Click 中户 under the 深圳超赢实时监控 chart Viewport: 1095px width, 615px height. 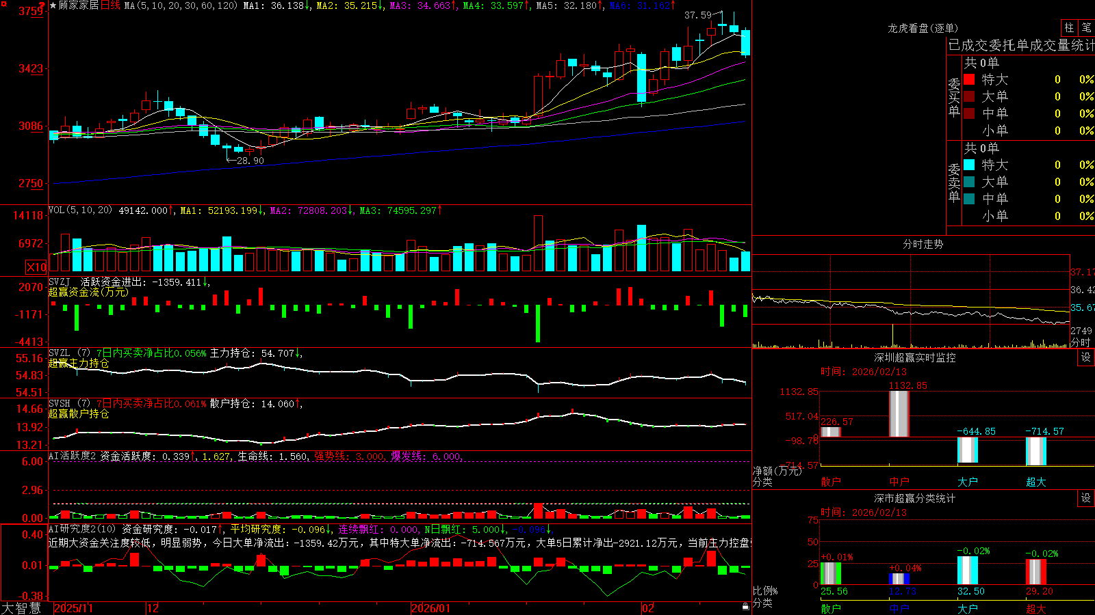[899, 482]
